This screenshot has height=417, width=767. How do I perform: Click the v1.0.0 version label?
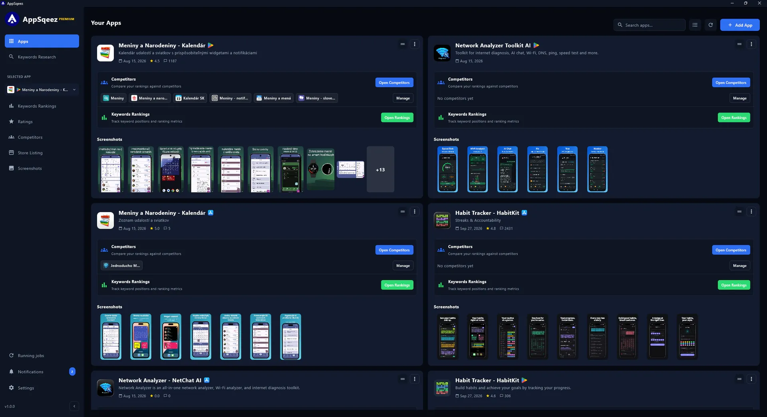pos(10,406)
